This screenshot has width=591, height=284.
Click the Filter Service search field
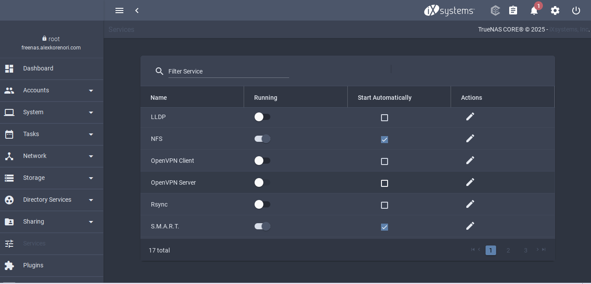tap(228, 71)
